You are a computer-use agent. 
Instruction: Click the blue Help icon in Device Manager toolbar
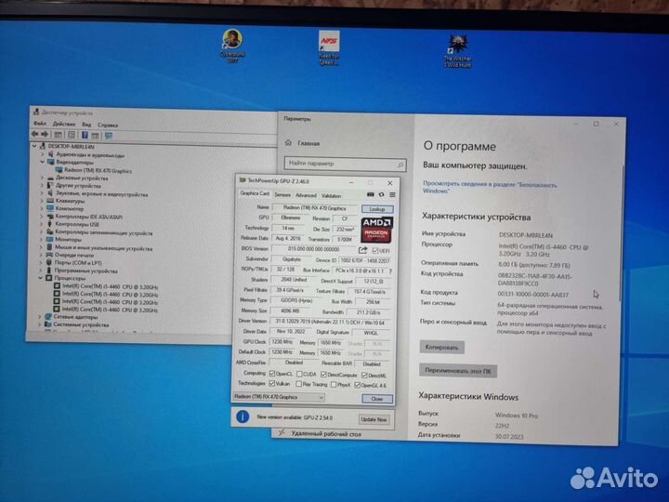pos(85,136)
